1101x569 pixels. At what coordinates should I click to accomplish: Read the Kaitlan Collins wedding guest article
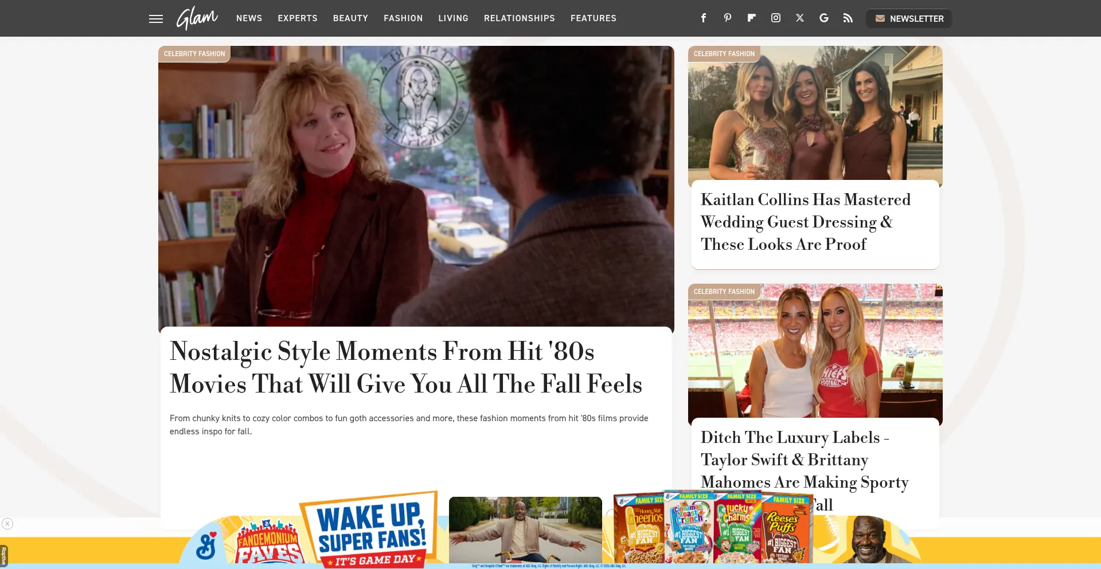click(806, 222)
